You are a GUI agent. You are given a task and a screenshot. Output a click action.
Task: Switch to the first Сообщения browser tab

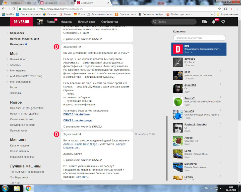[56, 3]
